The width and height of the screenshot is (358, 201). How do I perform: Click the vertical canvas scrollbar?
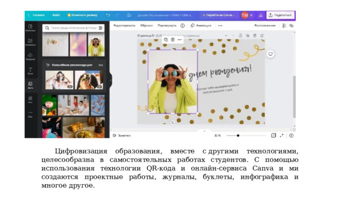tap(294, 97)
